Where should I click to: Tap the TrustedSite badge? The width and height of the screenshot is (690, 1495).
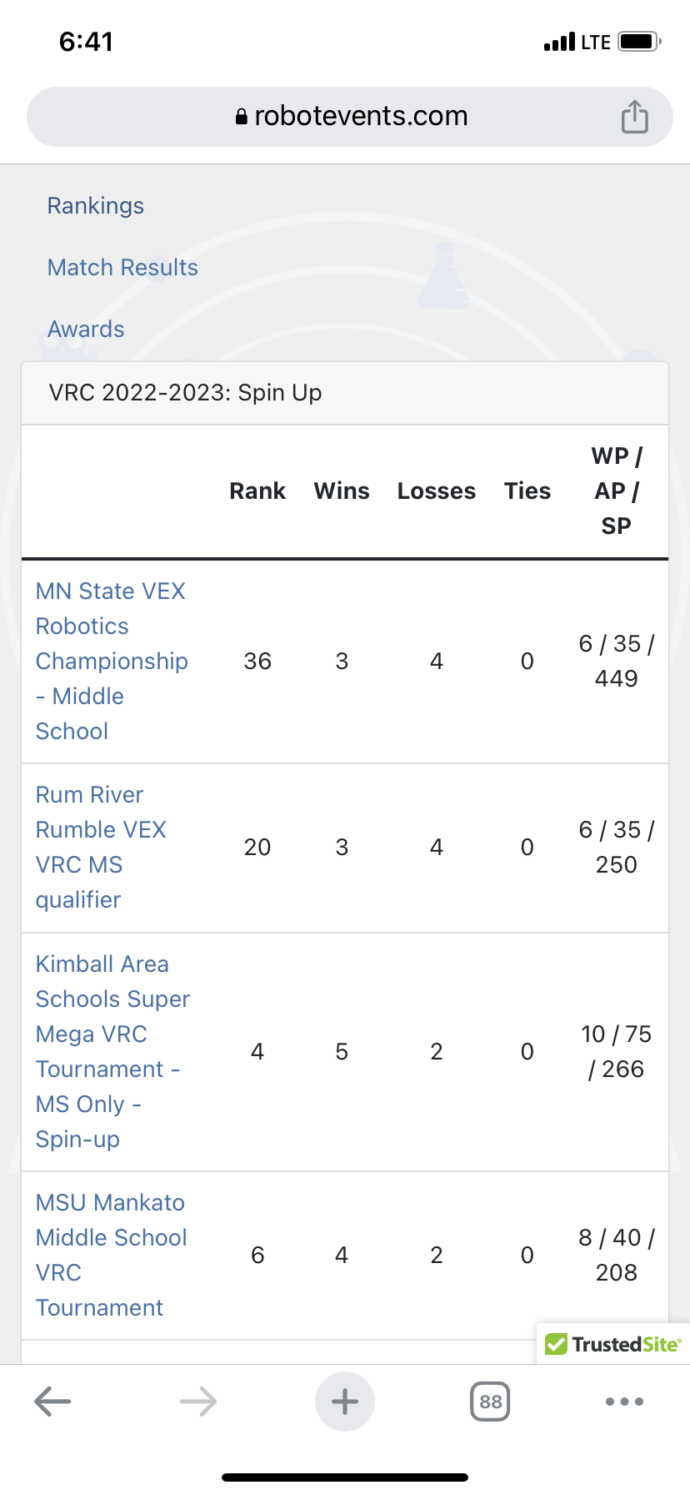(613, 1344)
